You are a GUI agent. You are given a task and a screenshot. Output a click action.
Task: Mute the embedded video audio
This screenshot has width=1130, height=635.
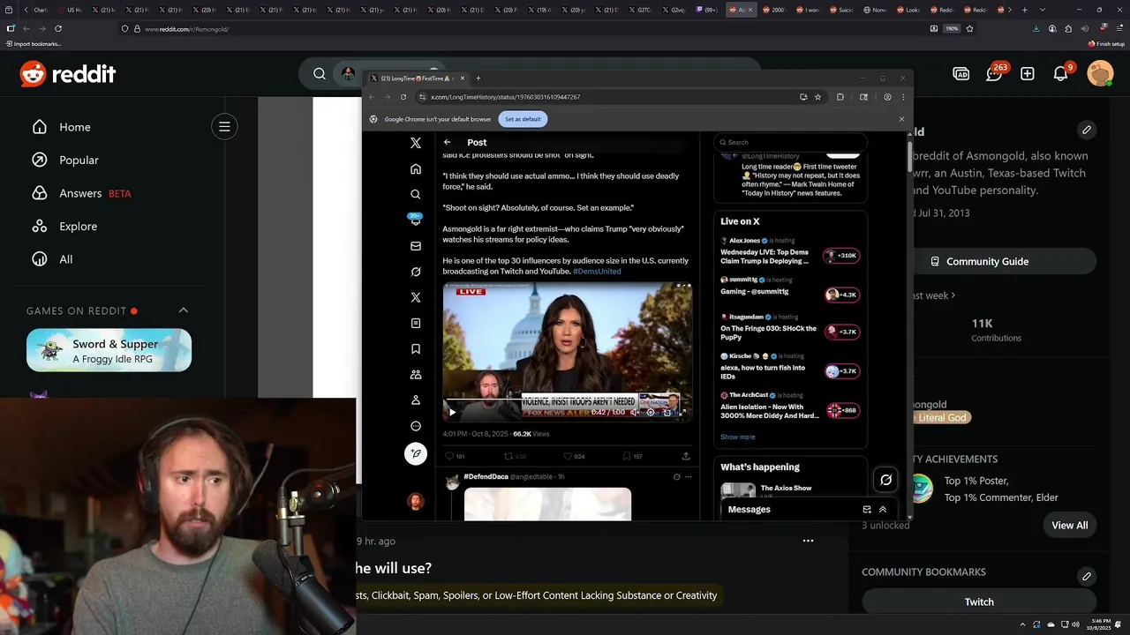[634, 412]
